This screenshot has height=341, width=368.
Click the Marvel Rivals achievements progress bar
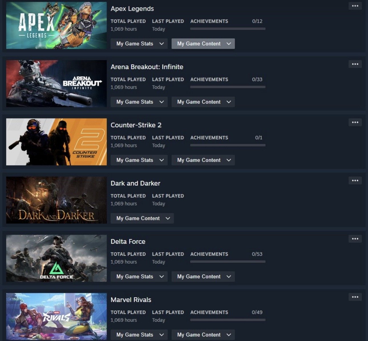tap(228, 320)
